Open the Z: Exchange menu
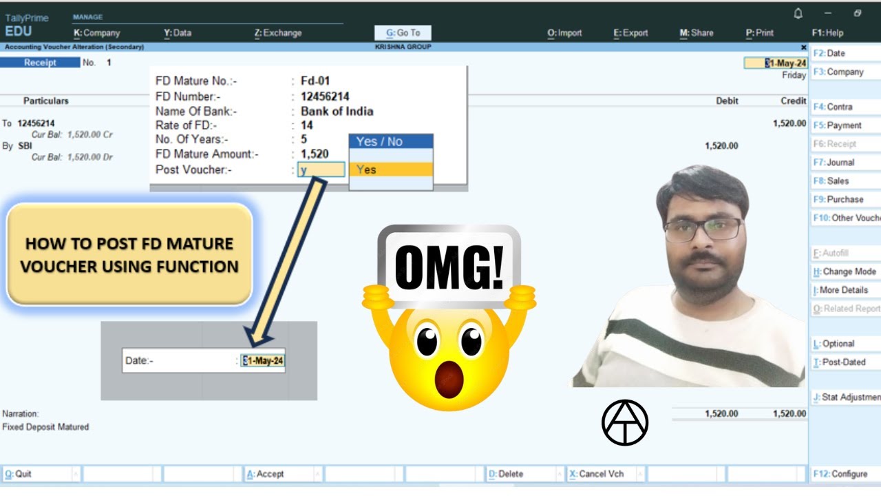 click(x=278, y=32)
